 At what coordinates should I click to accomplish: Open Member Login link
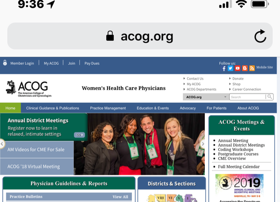(22, 63)
